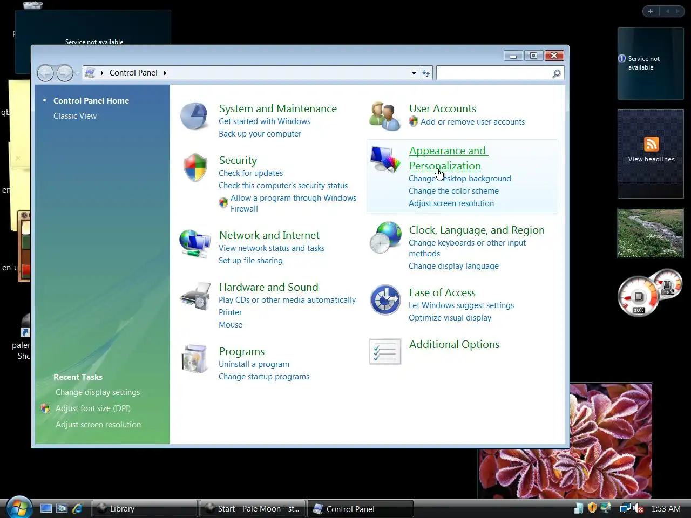The width and height of the screenshot is (691, 518).
Task: Click Adjust screen resolution under Appearance
Action: pos(451,203)
